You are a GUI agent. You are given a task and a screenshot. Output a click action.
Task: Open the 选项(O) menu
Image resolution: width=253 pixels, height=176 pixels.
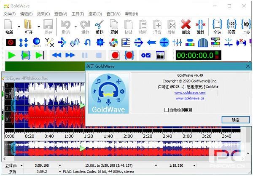click(x=95, y=14)
